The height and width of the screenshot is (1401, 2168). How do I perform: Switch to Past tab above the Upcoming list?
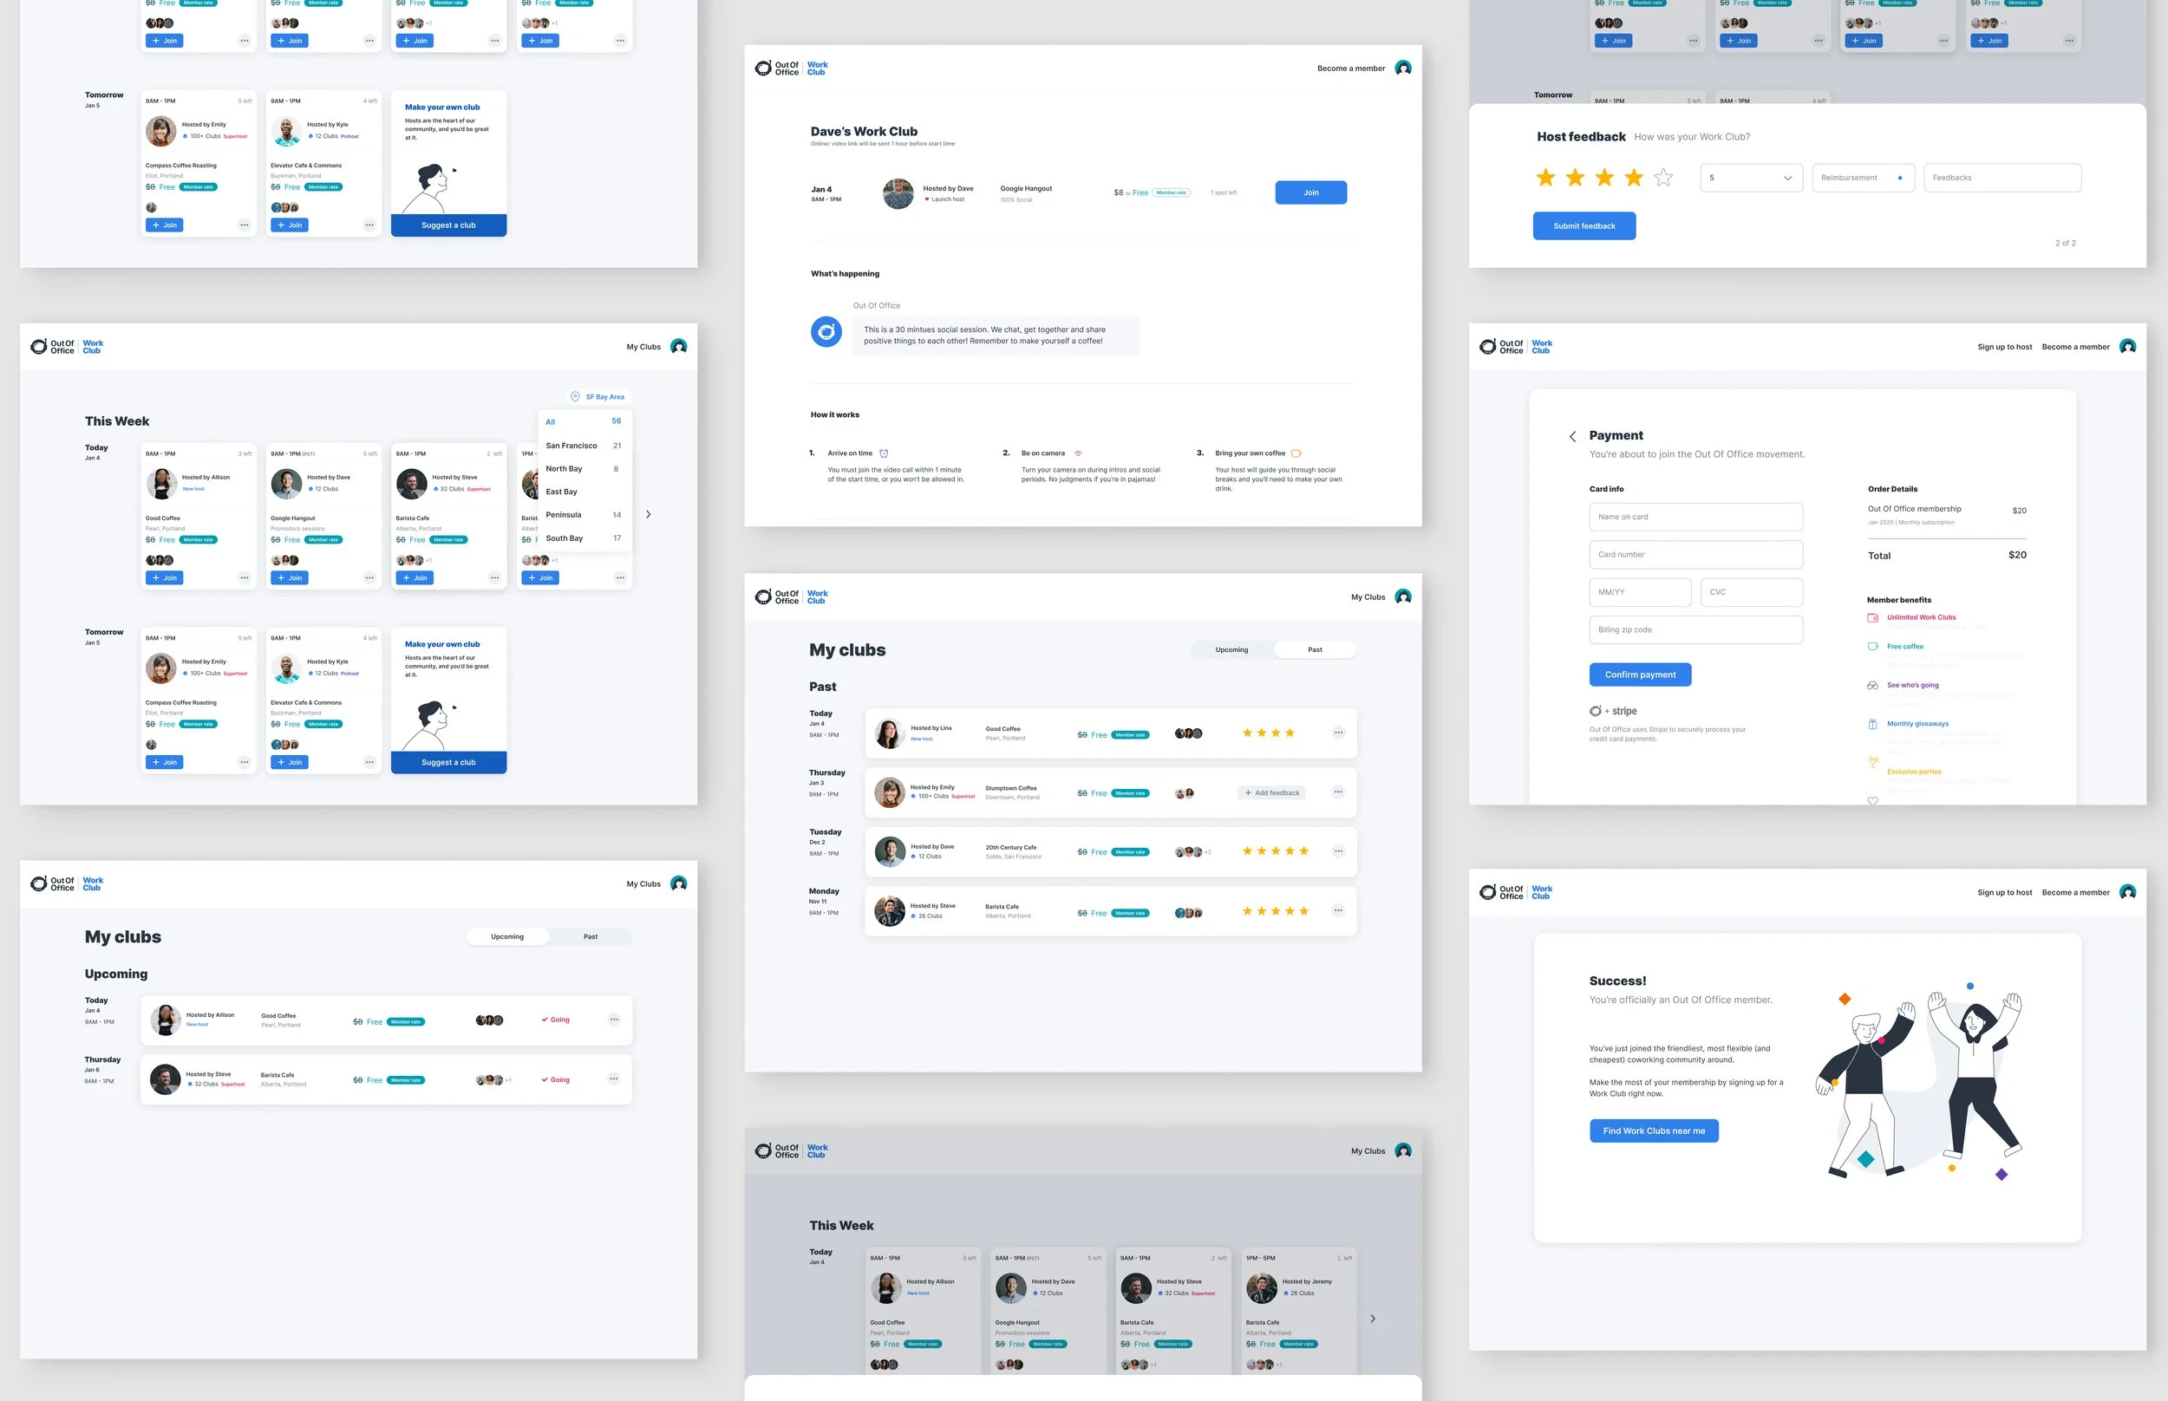(x=591, y=937)
